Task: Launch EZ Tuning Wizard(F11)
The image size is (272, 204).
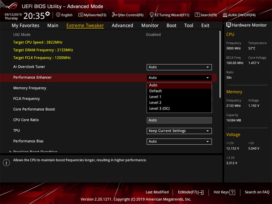Action: [x=169, y=15]
